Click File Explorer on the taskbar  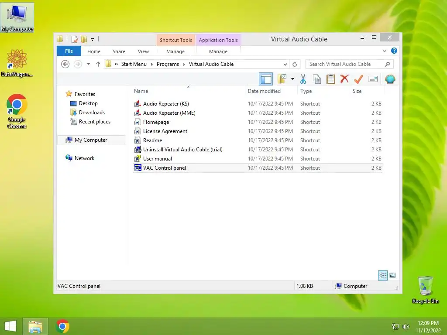[35, 326]
